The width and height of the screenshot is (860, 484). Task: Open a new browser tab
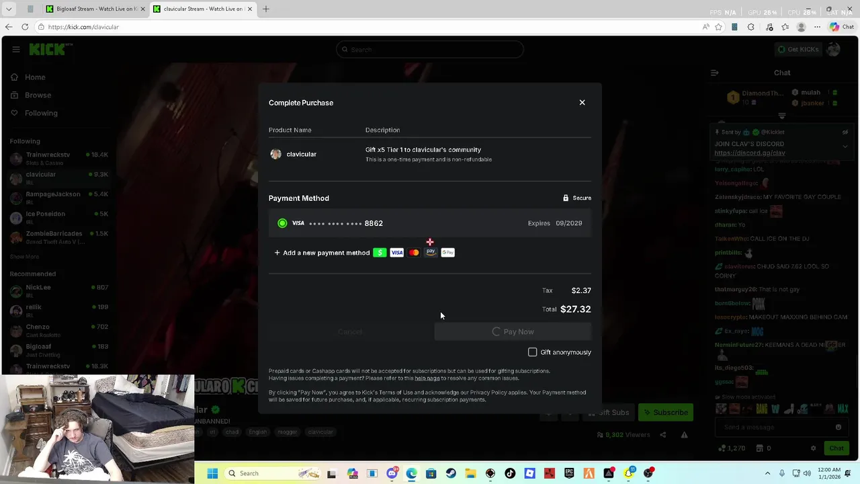pyautogui.click(x=266, y=9)
